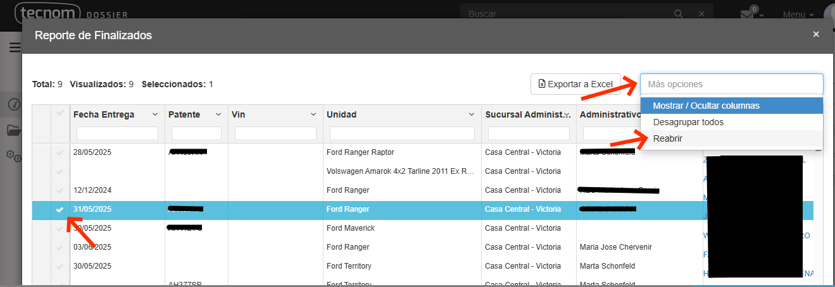
Task: Toggle the hamburger sidebar menu
Action: (x=15, y=47)
